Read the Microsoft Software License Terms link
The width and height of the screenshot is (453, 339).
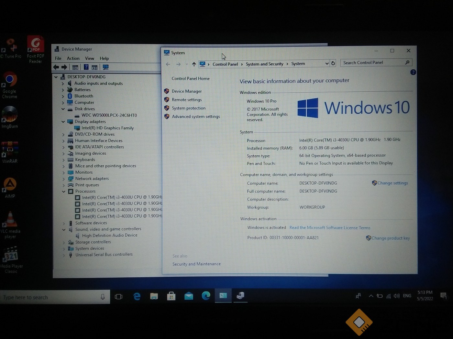point(330,228)
